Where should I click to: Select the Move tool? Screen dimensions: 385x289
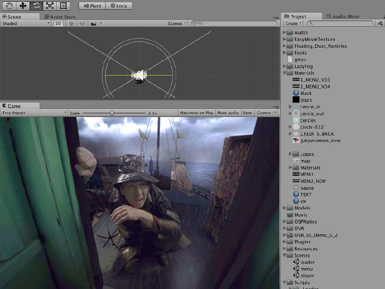coord(23,6)
